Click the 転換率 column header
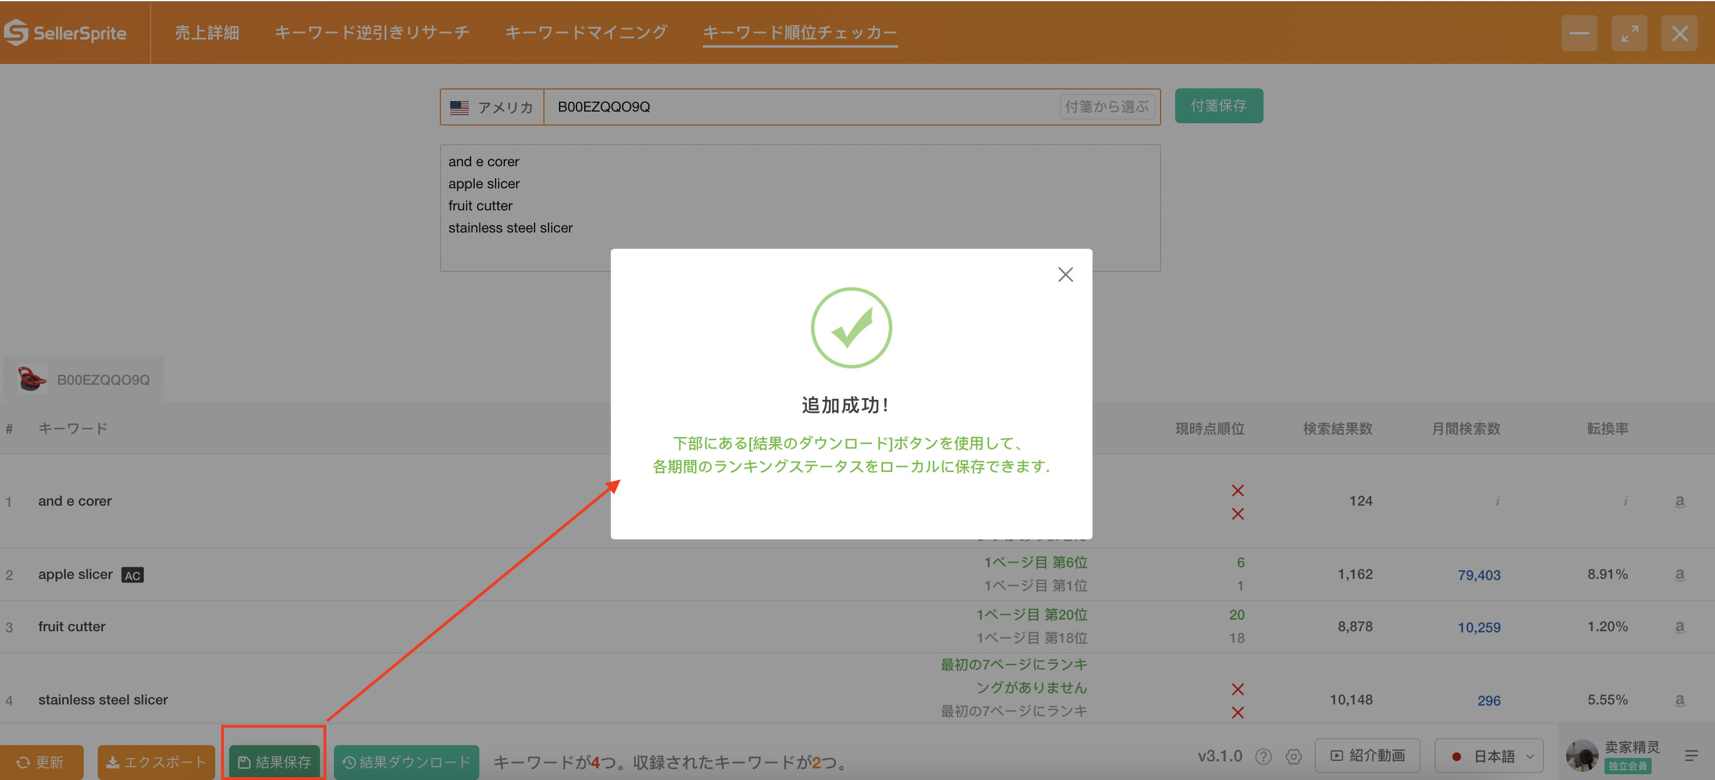 (x=1607, y=428)
